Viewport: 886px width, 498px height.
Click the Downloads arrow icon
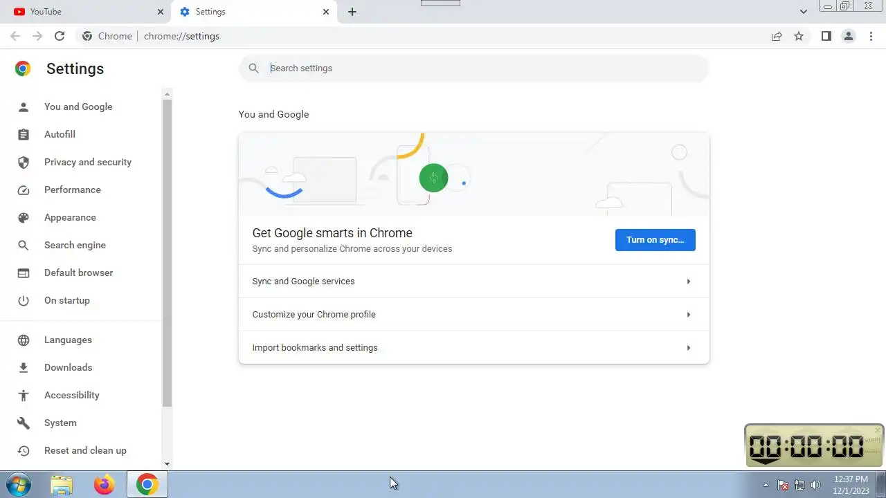[24, 367]
